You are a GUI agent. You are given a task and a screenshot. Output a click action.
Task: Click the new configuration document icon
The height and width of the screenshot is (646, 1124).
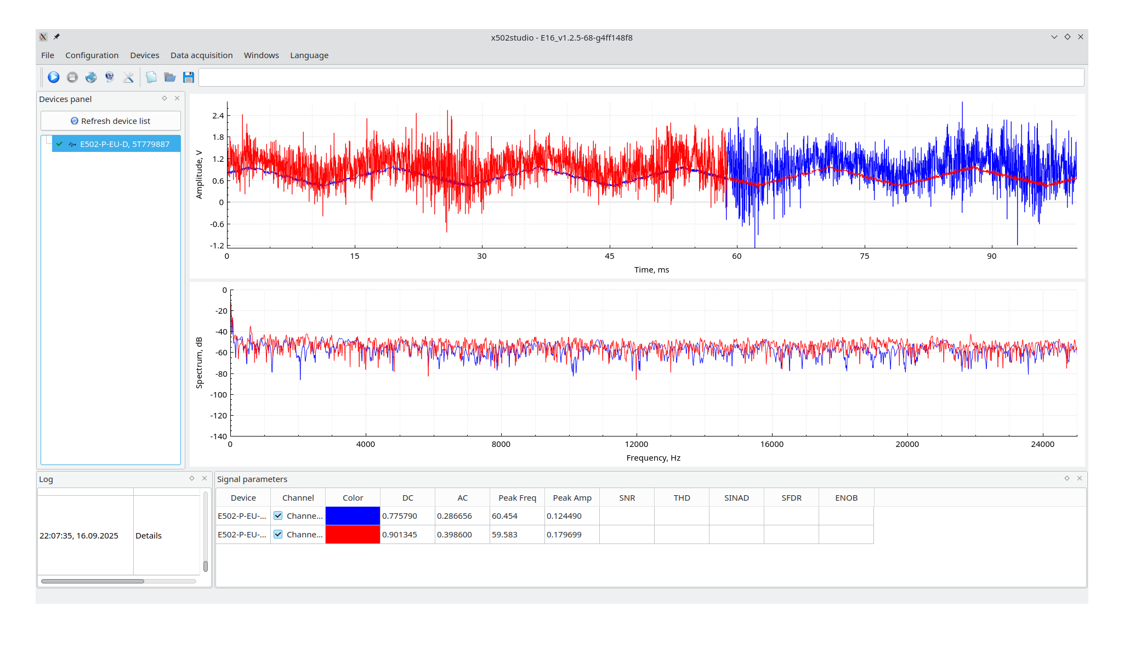tap(151, 77)
